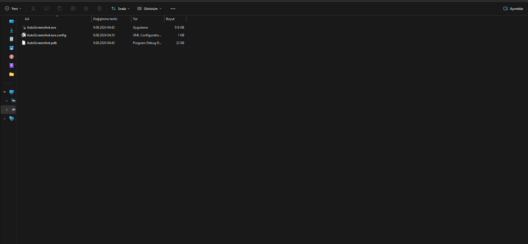This screenshot has height=244, width=528.
Task: Click the 9.08.2024 04:35 date cell
Action: (x=104, y=35)
